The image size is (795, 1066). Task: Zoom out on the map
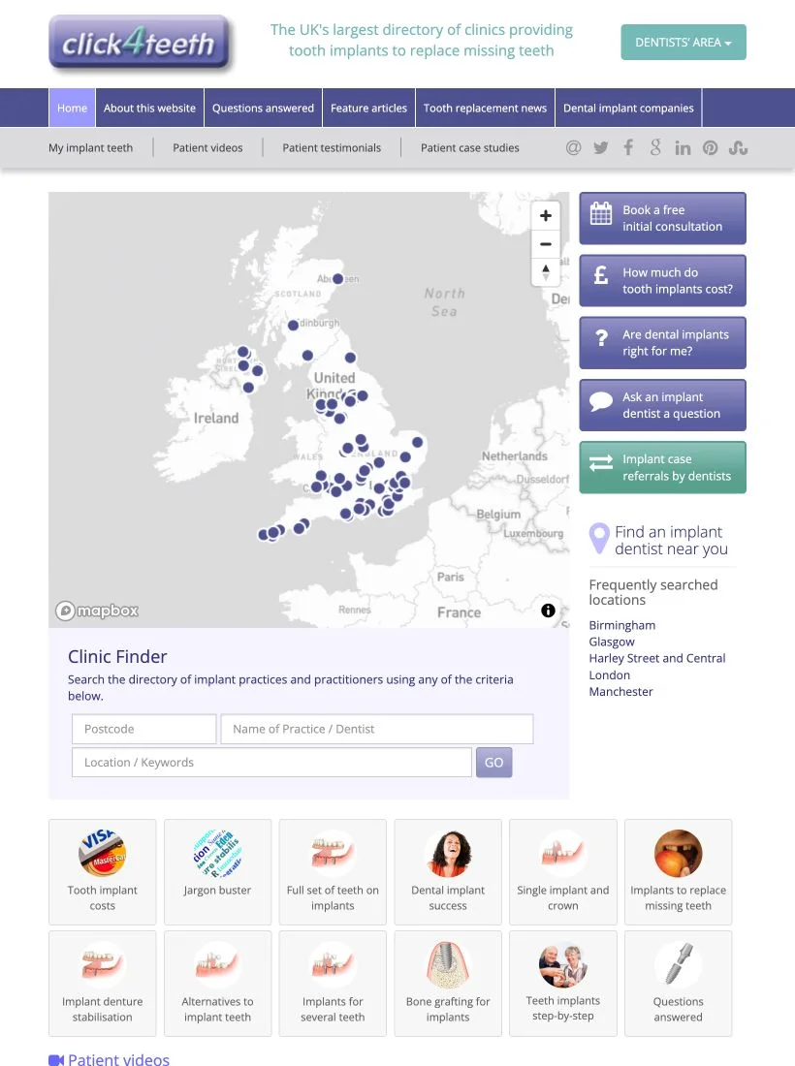[546, 244]
